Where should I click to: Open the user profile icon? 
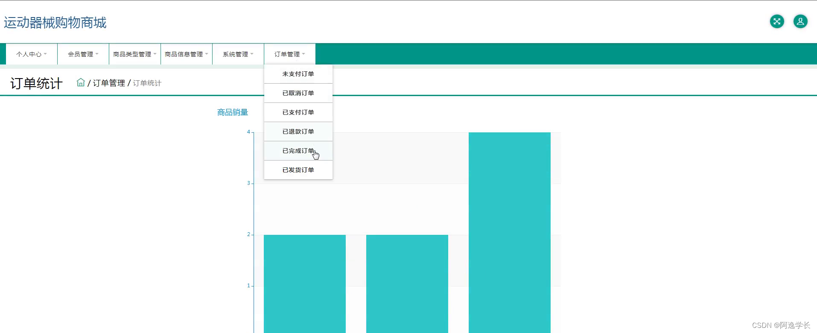pyautogui.click(x=800, y=21)
